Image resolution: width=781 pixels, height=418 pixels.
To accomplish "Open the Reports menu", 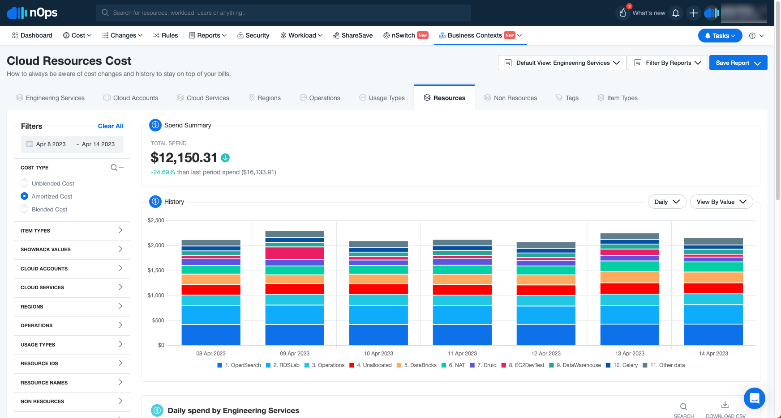I will (x=208, y=35).
